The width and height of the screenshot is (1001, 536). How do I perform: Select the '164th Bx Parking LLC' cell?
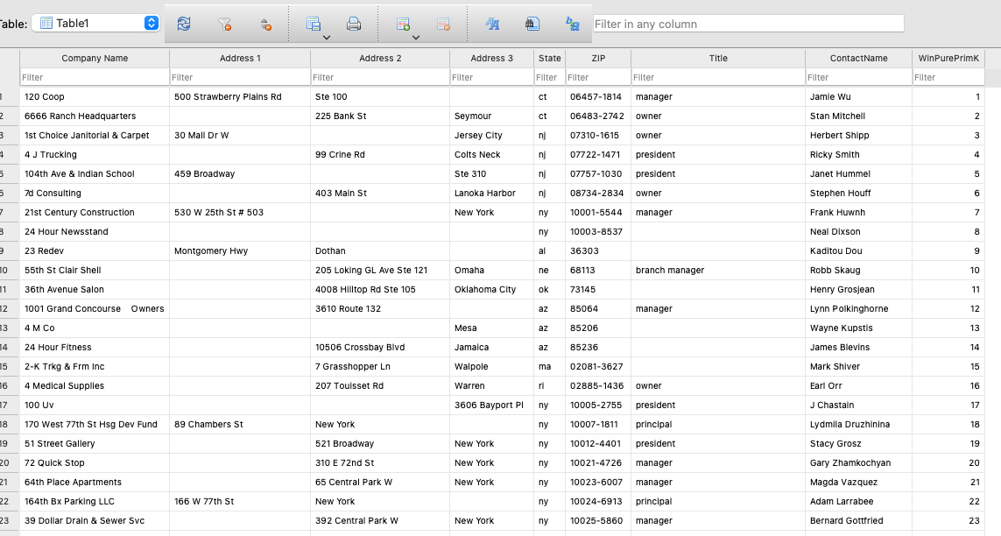pyautogui.click(x=95, y=502)
